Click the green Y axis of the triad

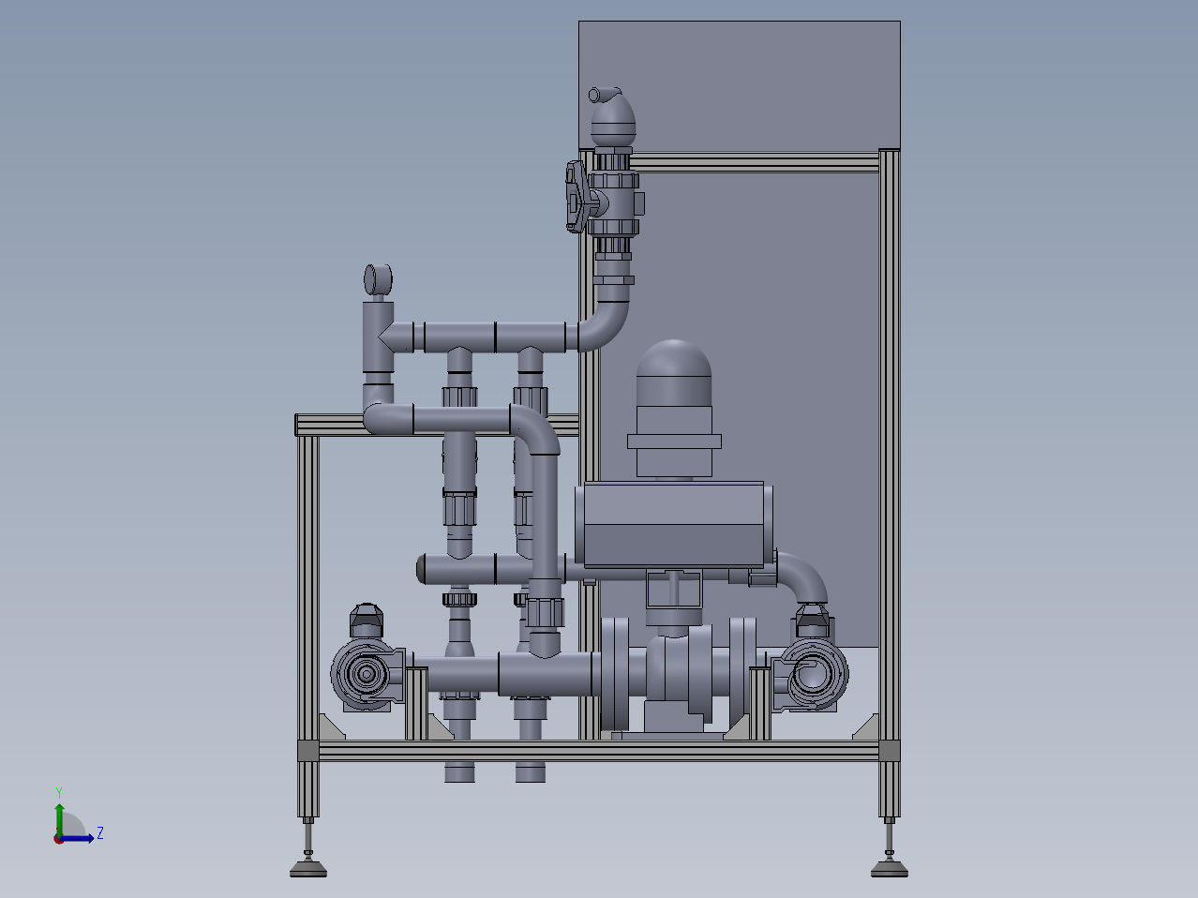59,819
